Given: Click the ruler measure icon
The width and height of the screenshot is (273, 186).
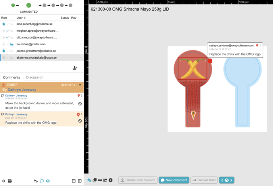Looking at the screenshot, I should pyautogui.click(x=100, y=180).
